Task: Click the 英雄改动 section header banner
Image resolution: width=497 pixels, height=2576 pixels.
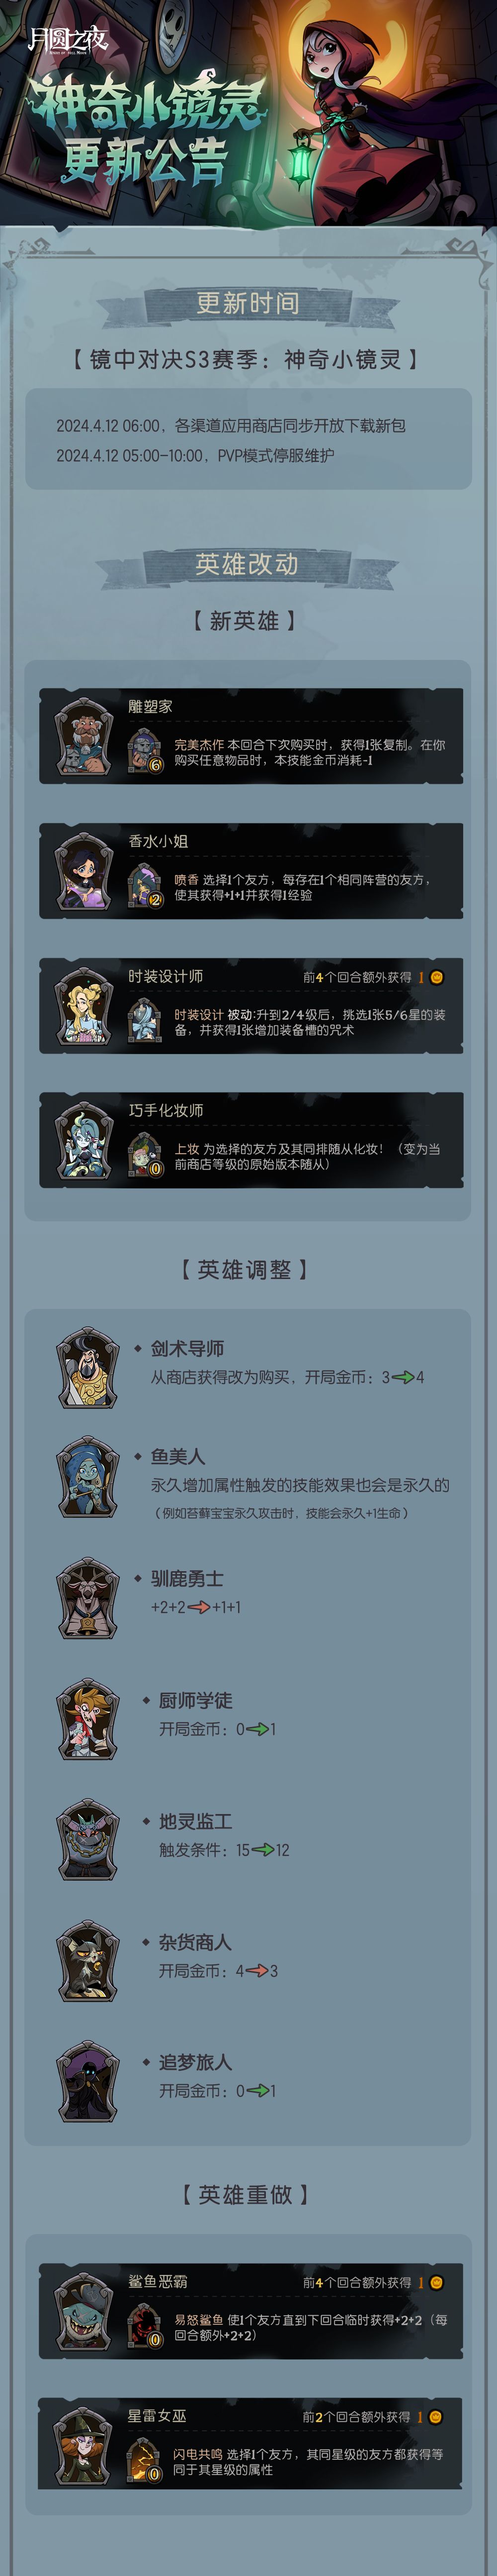Action: tap(248, 565)
